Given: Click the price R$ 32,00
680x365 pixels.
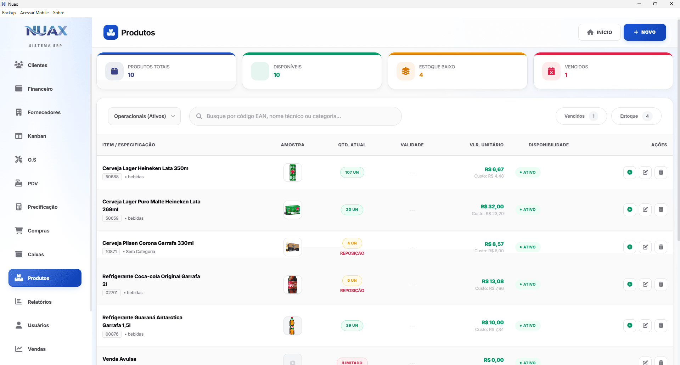Looking at the screenshot, I should [492, 207].
